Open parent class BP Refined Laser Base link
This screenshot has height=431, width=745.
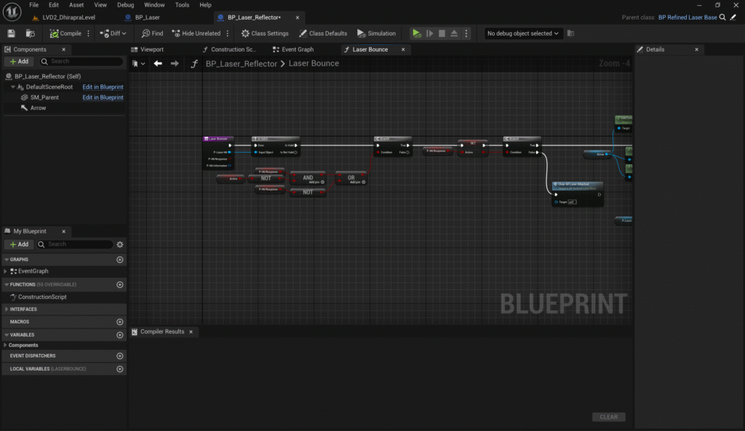[688, 17]
